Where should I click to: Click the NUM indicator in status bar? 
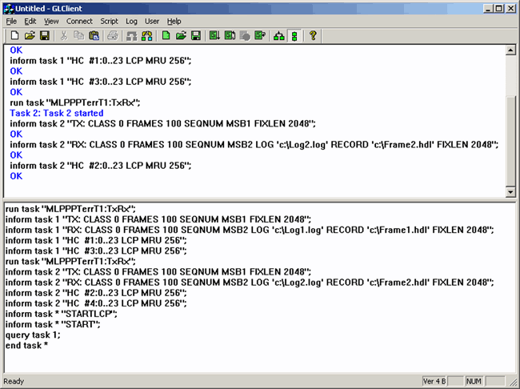[474, 381]
